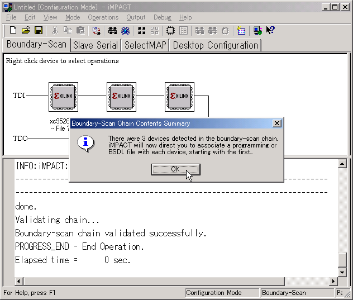This screenshot has height=300, width=353.
Task: Click the New file toolbar icon
Action: point(12,30)
